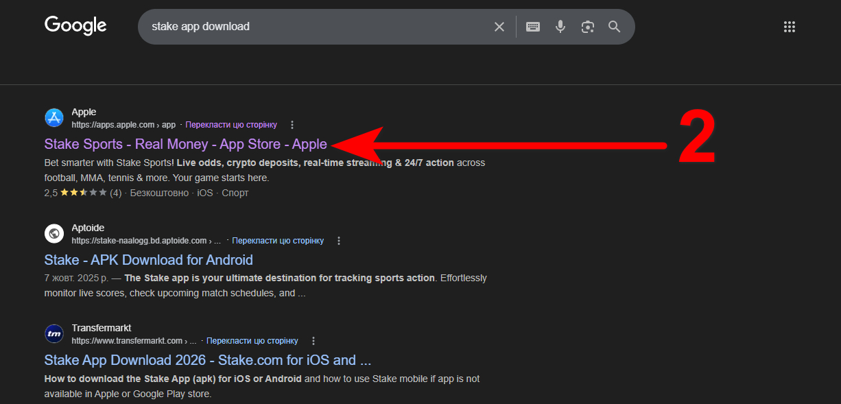The image size is (841, 404).
Task: Click the Transfermarkt tm favicon
Action: coord(54,334)
